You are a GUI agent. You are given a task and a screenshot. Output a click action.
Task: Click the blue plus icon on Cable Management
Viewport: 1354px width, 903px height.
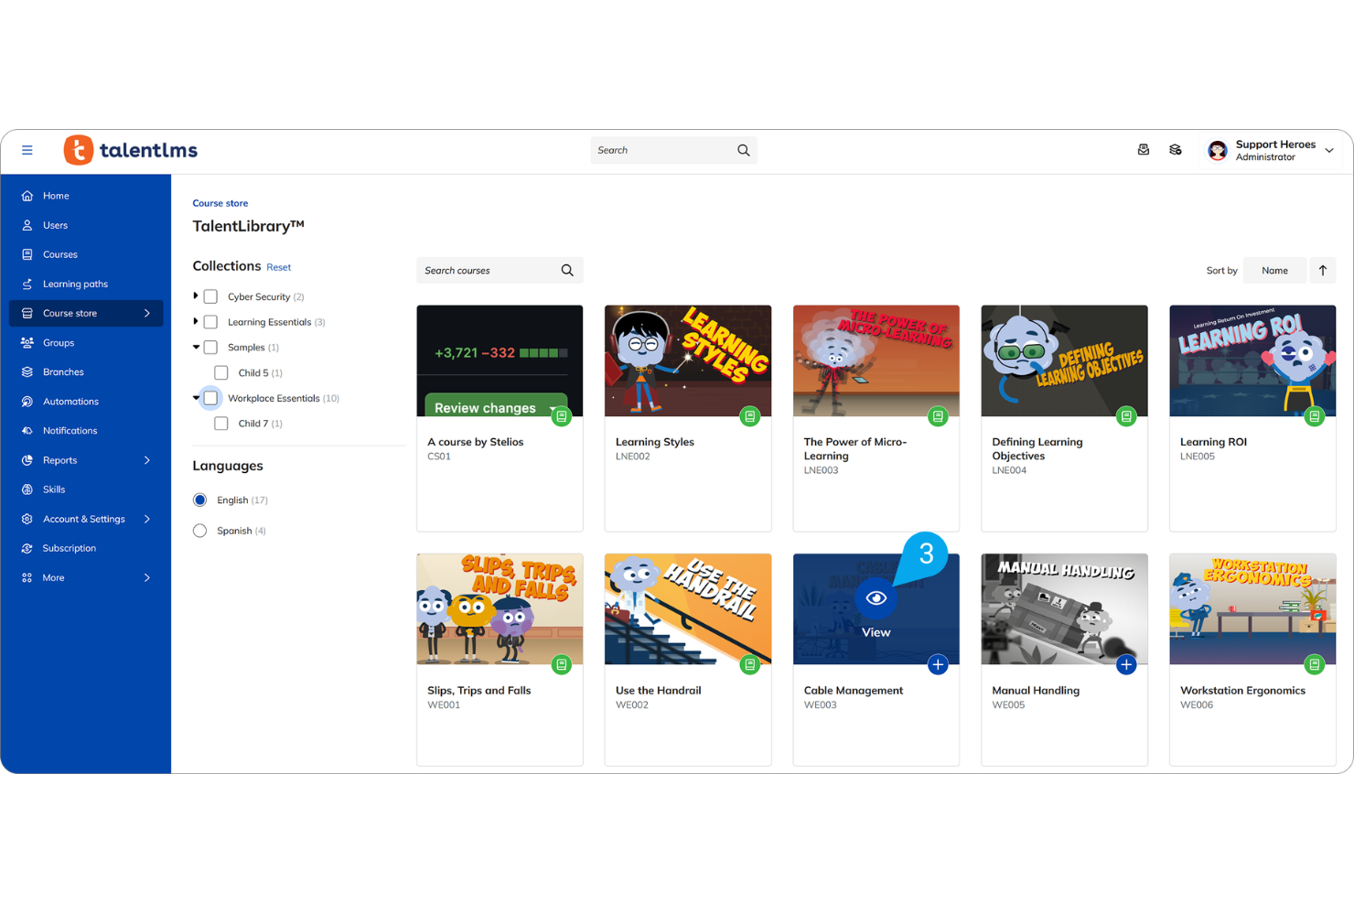coord(938,665)
